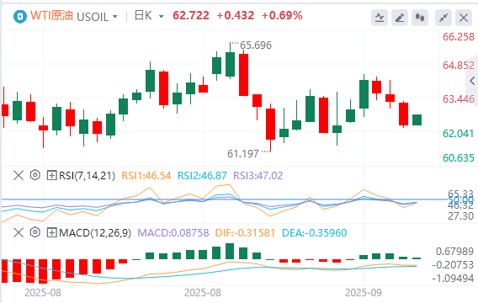Click the 64.852 price axis label

pos(459,66)
